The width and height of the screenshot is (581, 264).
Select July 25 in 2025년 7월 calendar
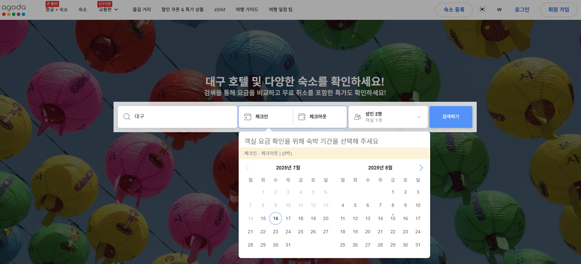(301, 232)
